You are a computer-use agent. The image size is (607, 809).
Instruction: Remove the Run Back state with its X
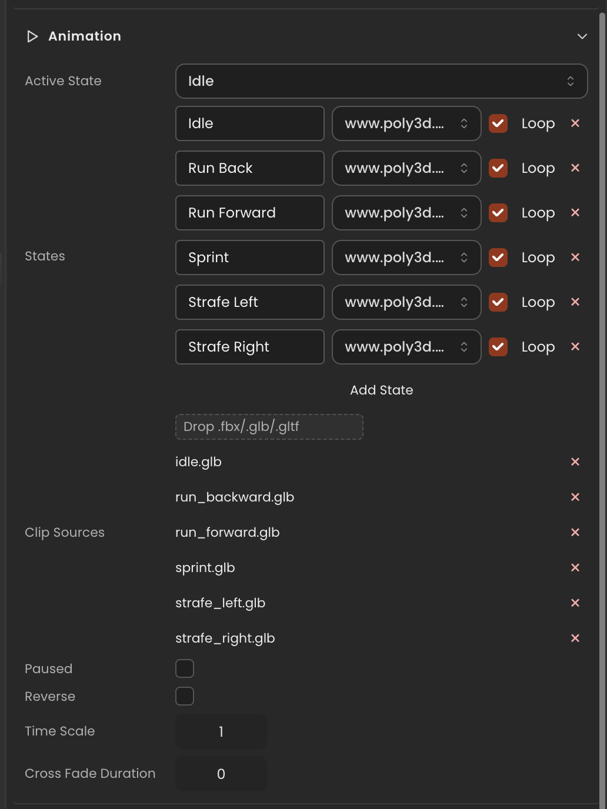(x=575, y=168)
